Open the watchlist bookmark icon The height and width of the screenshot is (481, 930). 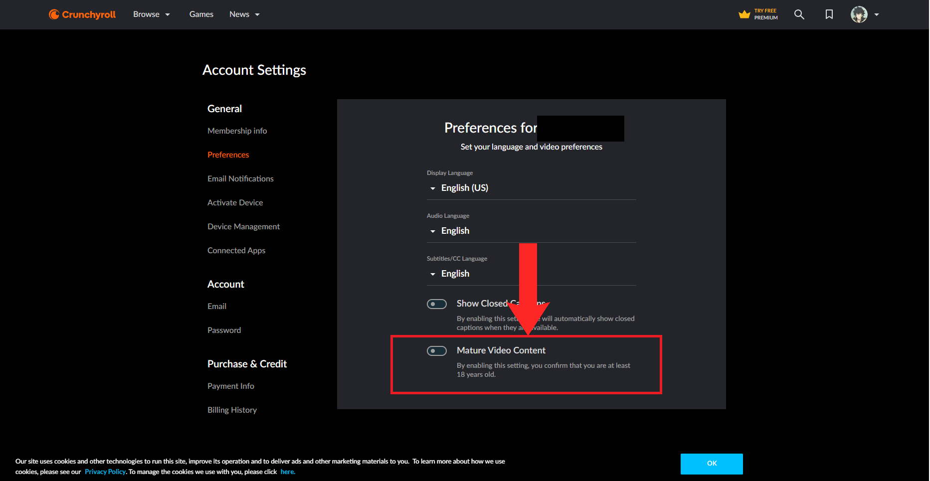coord(829,14)
